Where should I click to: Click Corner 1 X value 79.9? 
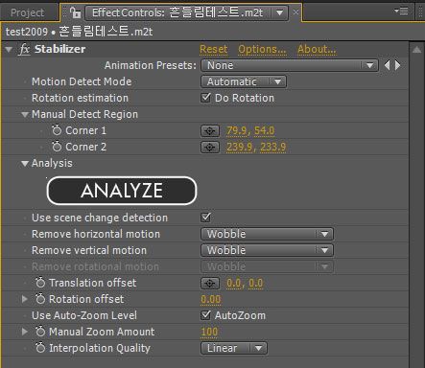click(x=237, y=130)
